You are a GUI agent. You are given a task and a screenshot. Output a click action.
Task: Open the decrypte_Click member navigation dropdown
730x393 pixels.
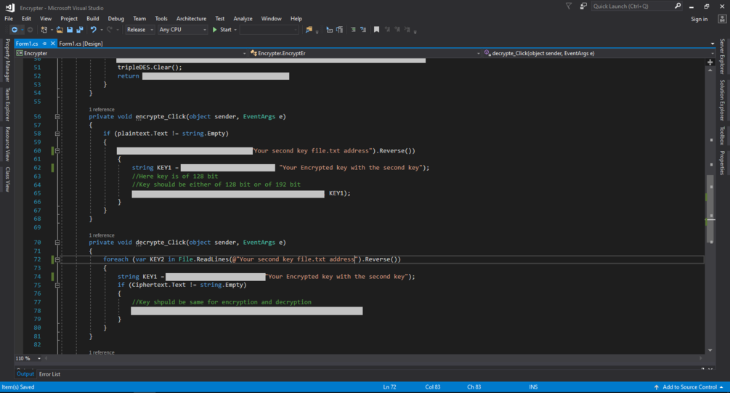point(599,54)
